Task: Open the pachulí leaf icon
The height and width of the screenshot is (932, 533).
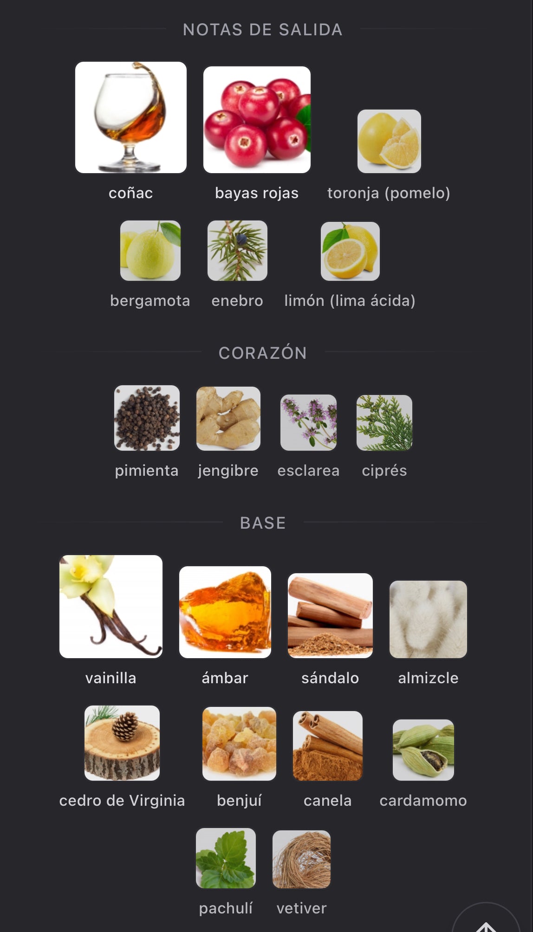Action: coord(226,858)
